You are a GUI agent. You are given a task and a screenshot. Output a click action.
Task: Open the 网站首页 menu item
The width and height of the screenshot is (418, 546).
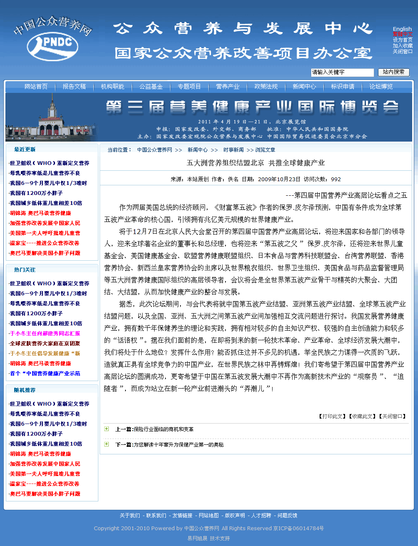point(36,87)
